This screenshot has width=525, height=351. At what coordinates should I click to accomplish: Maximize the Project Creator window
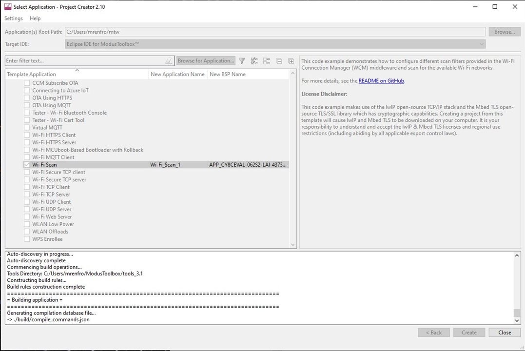pyautogui.click(x=495, y=7)
